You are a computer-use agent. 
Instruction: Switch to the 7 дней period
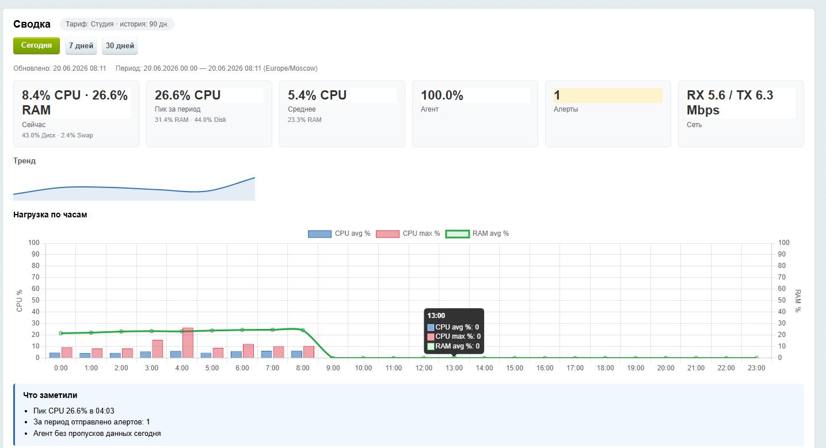[81, 46]
